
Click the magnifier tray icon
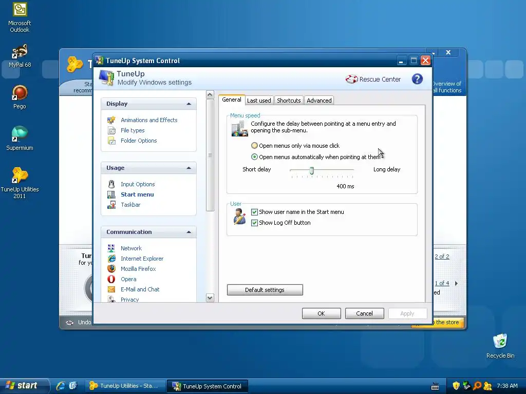point(477,386)
